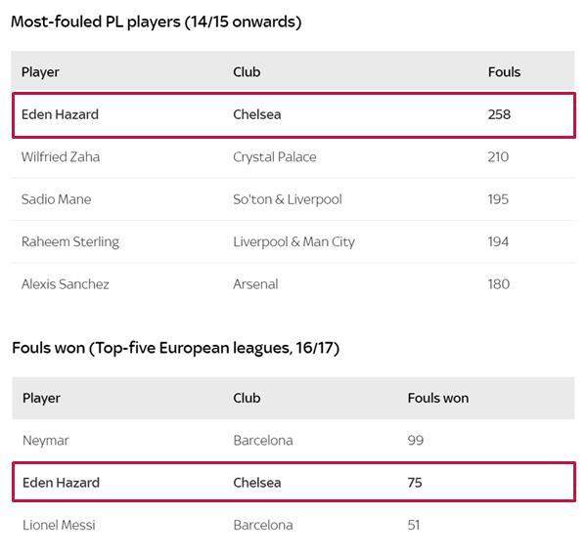Select the Crystal Palace club cell

pos(274,157)
